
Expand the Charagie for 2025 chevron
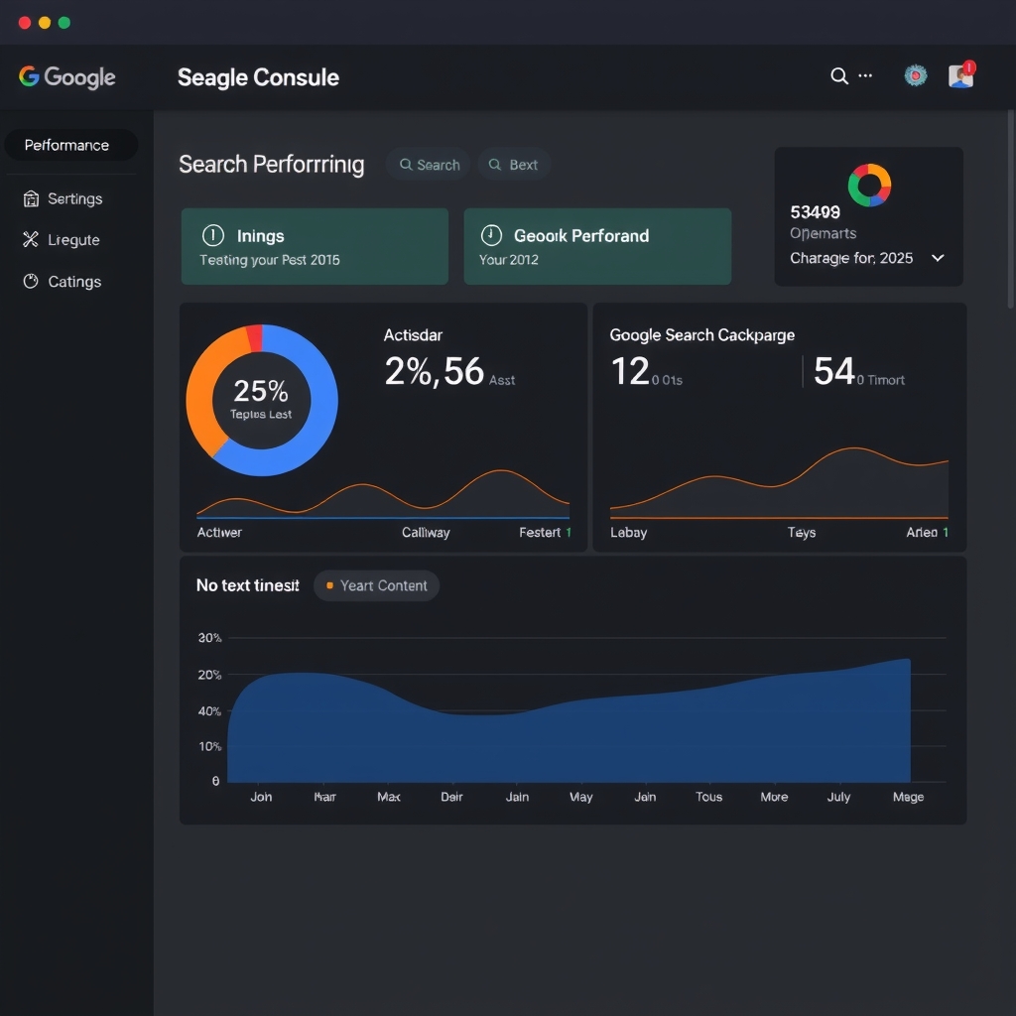coord(938,258)
